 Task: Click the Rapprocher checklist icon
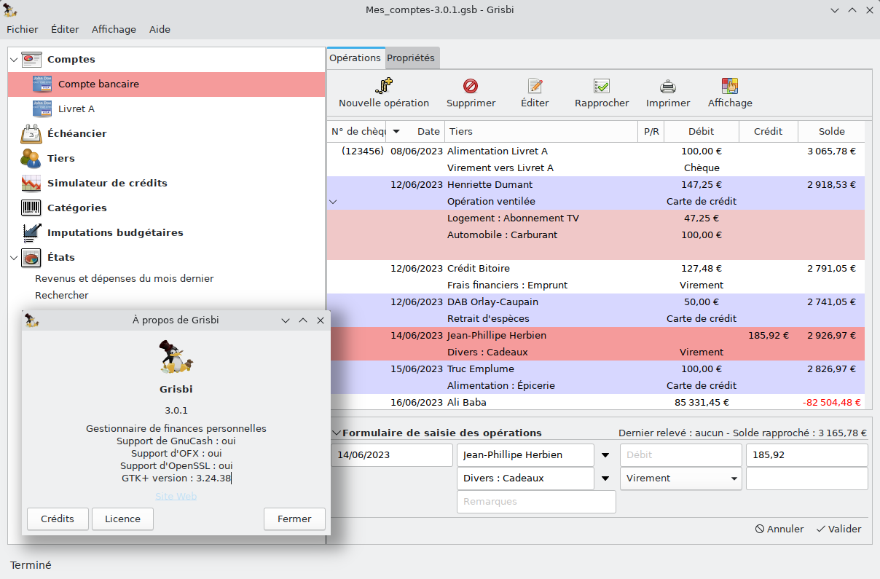(x=602, y=86)
